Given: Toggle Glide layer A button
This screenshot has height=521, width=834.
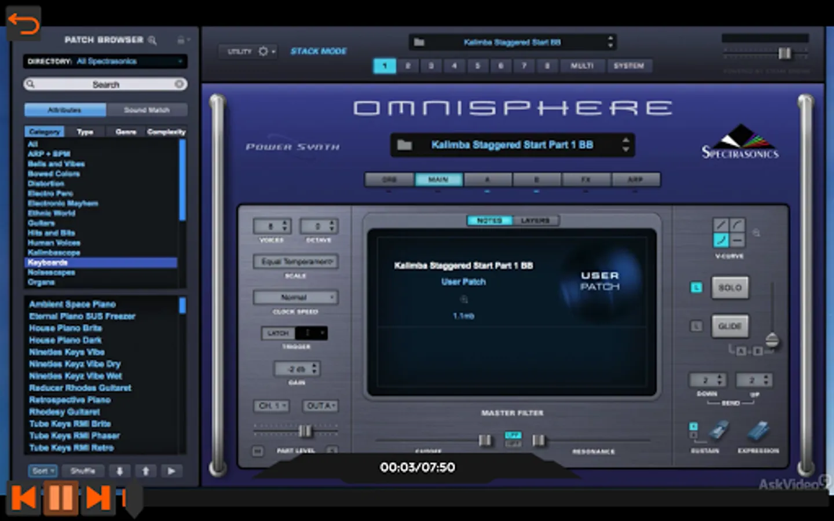Looking at the screenshot, I should click(741, 351).
